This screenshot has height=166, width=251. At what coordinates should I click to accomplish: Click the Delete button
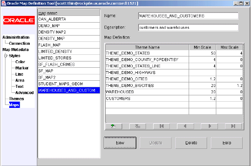pos(191,143)
